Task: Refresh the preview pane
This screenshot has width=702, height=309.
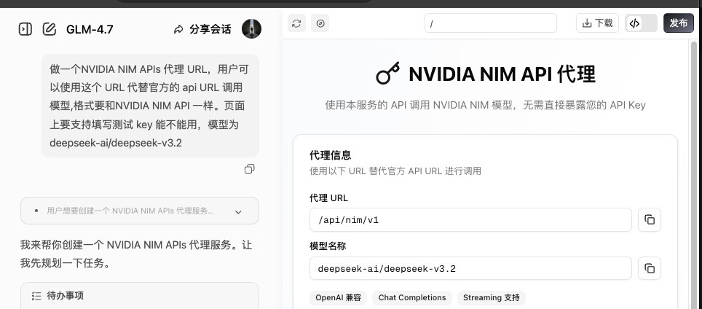Action: point(296,23)
